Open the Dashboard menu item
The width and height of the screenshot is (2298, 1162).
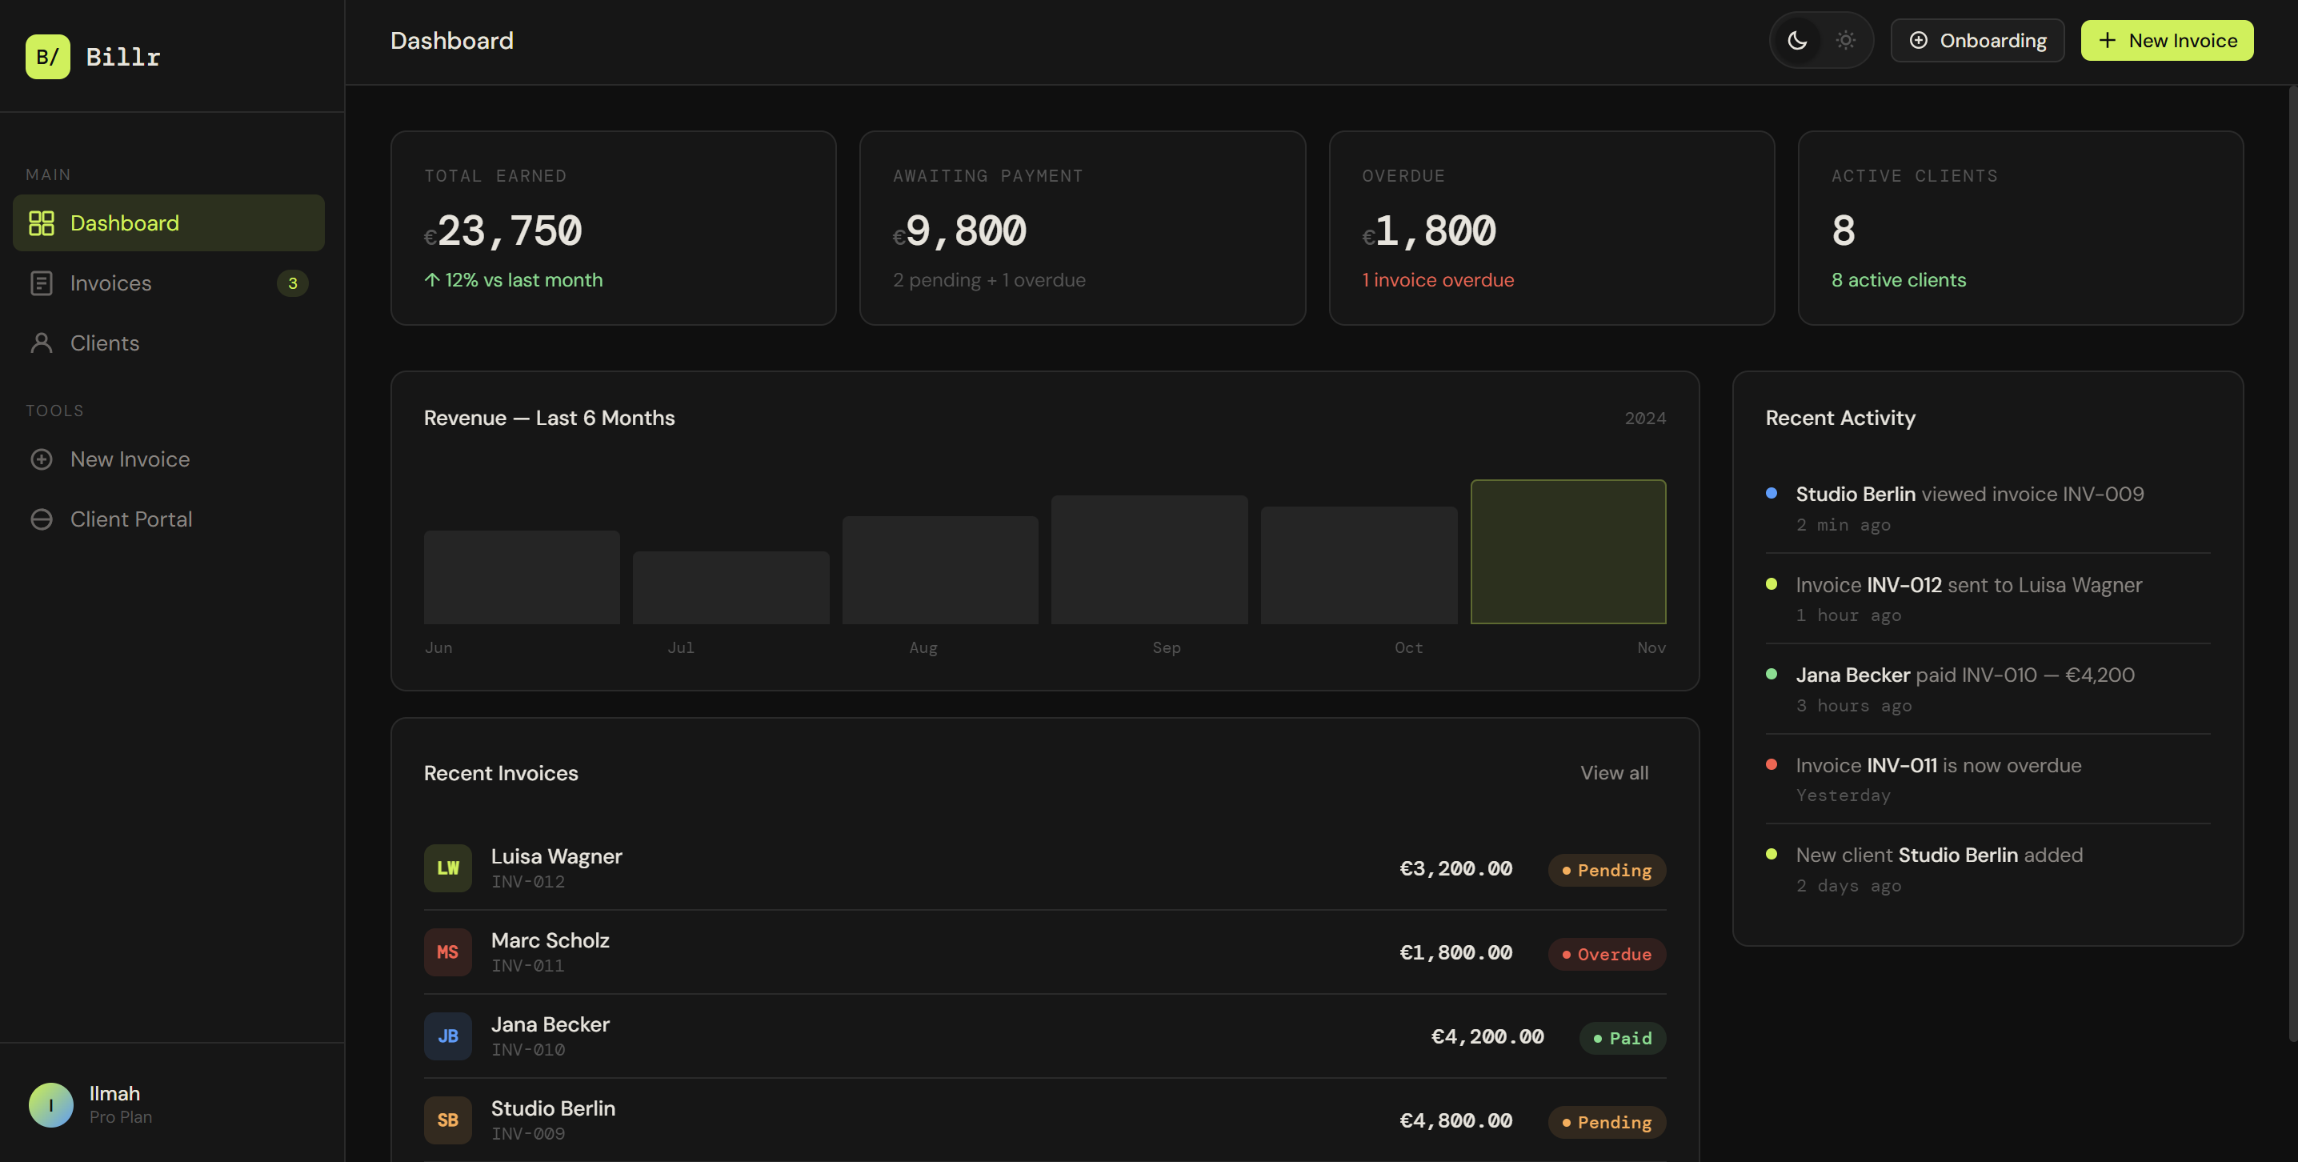(x=169, y=223)
